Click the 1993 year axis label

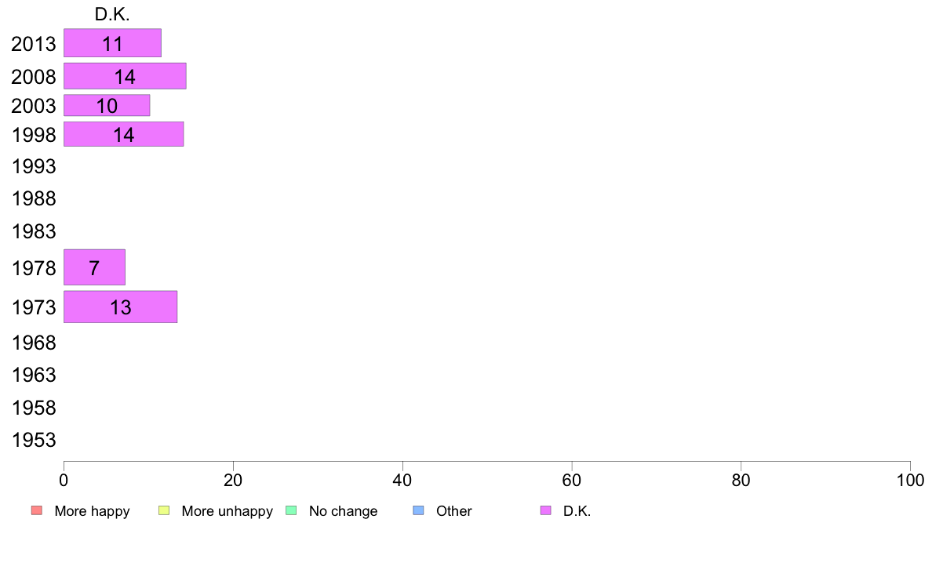(34, 166)
